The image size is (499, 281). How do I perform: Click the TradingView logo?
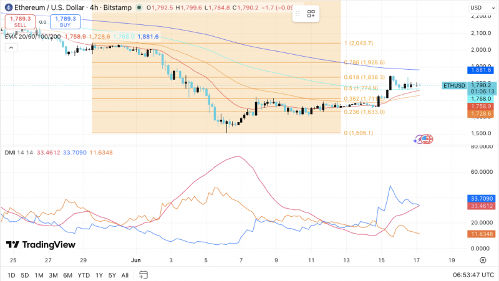[x=41, y=244]
